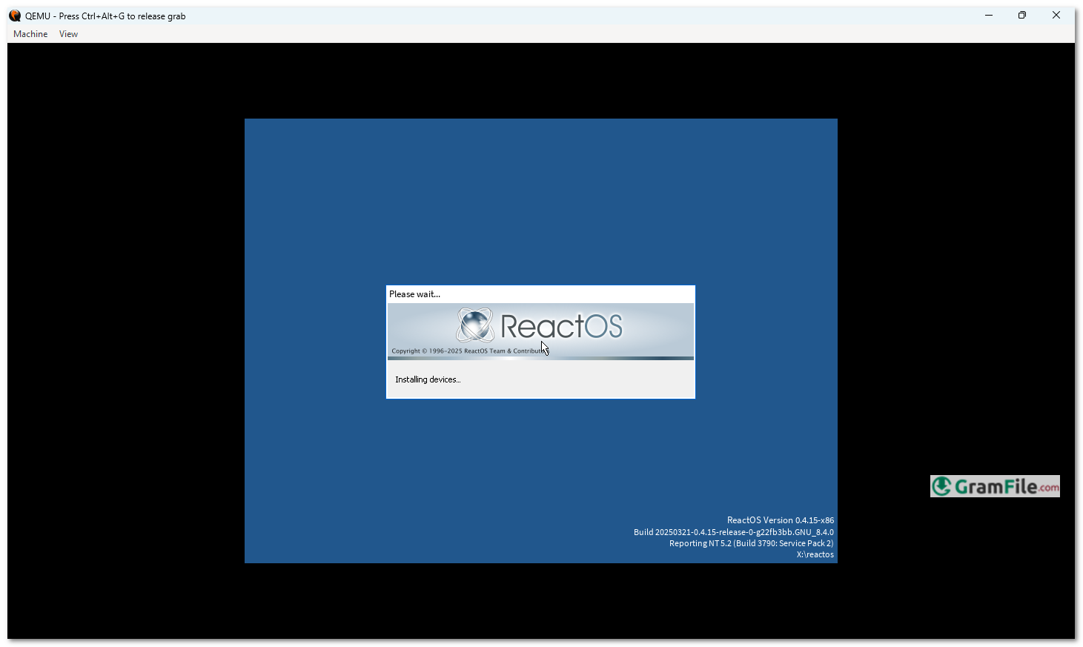Open the View menu

click(68, 34)
